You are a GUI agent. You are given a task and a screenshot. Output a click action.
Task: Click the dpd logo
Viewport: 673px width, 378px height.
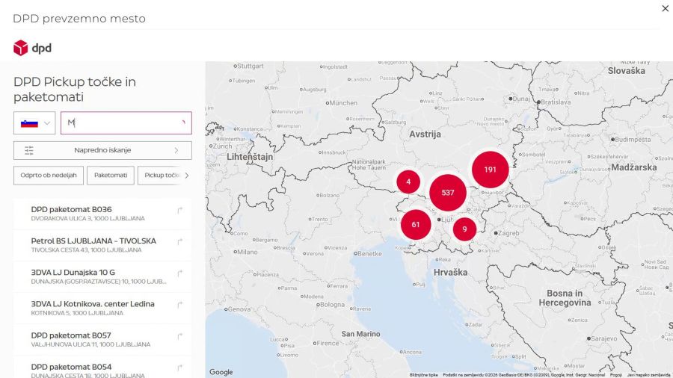(33, 48)
